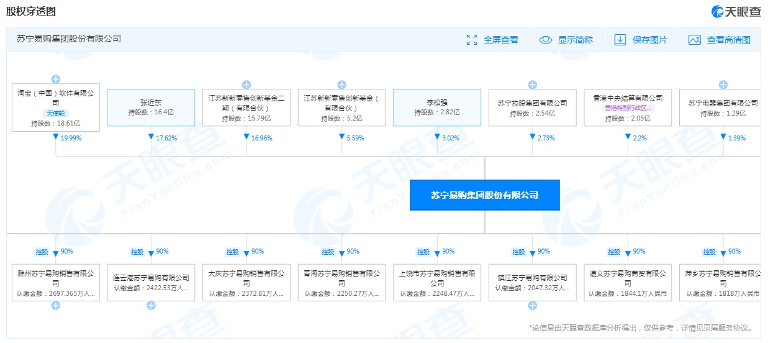Screen dimensions: 768x343
Task: Open subsidiary 镇江苏宁易购有限公司
Action: pos(532,283)
